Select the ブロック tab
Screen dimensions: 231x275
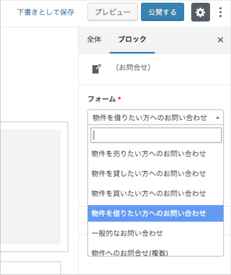coord(132,40)
